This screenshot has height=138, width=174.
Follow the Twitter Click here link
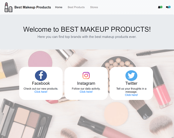(x=131, y=95)
